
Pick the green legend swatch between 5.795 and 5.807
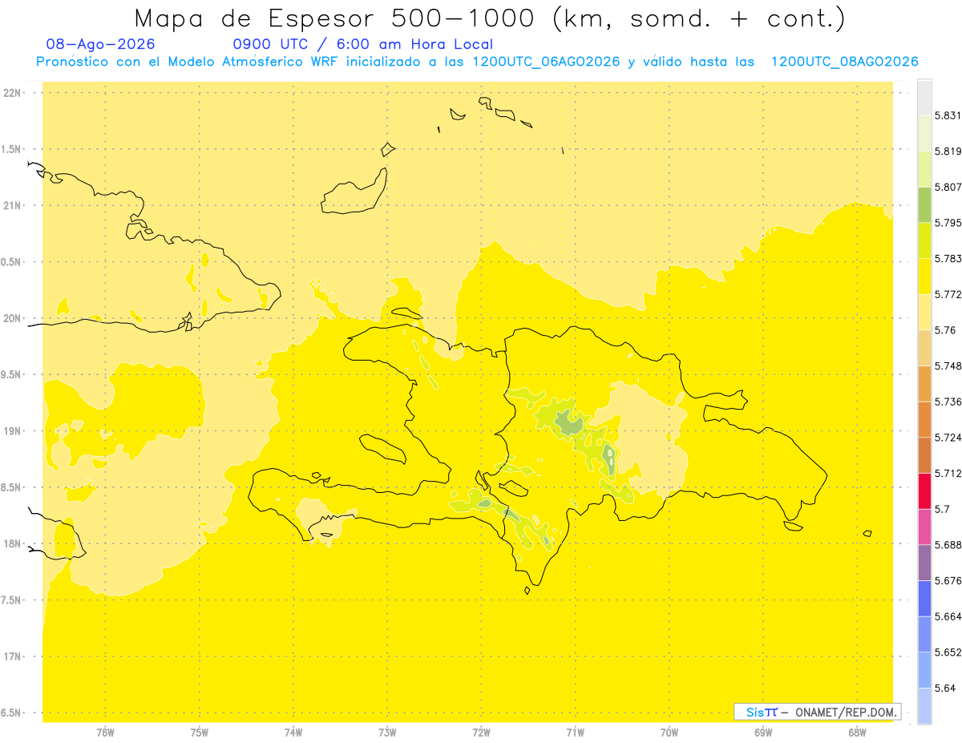[x=924, y=205]
